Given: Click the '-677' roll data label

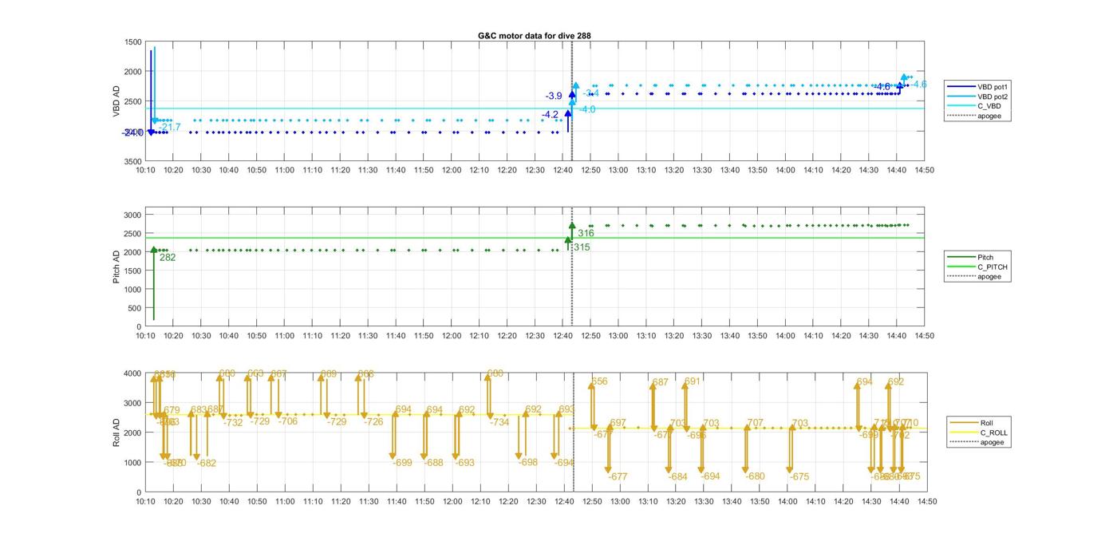Looking at the screenshot, I should tap(618, 477).
